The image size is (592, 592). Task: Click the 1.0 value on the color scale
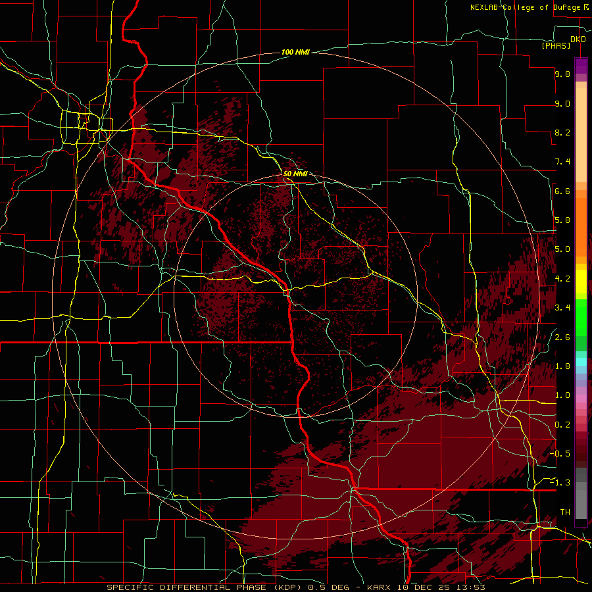point(562,395)
